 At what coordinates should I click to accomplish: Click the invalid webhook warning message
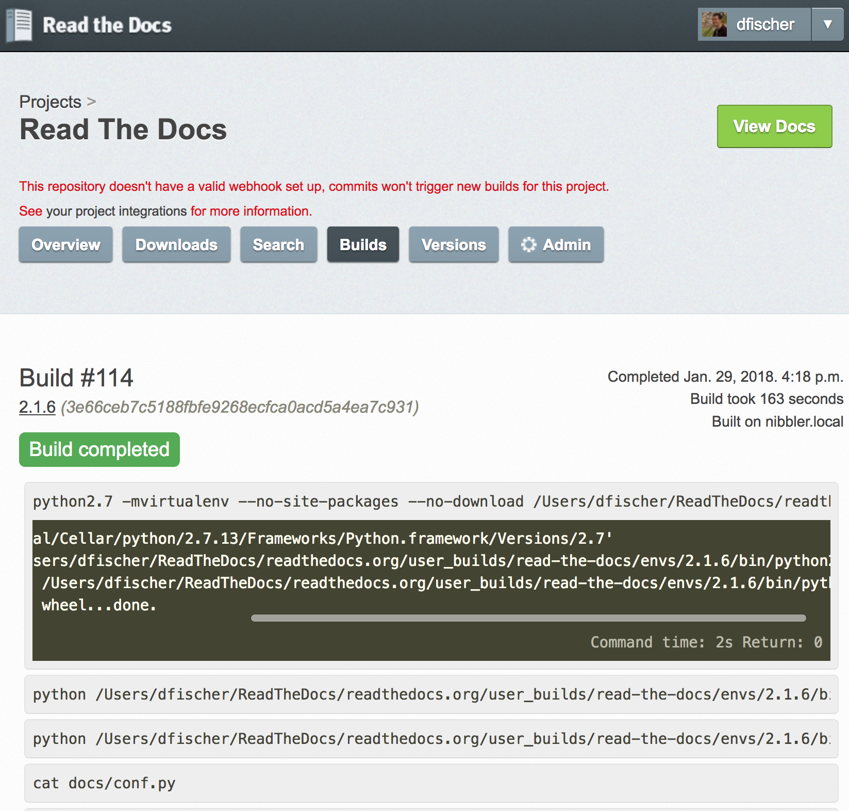314,186
